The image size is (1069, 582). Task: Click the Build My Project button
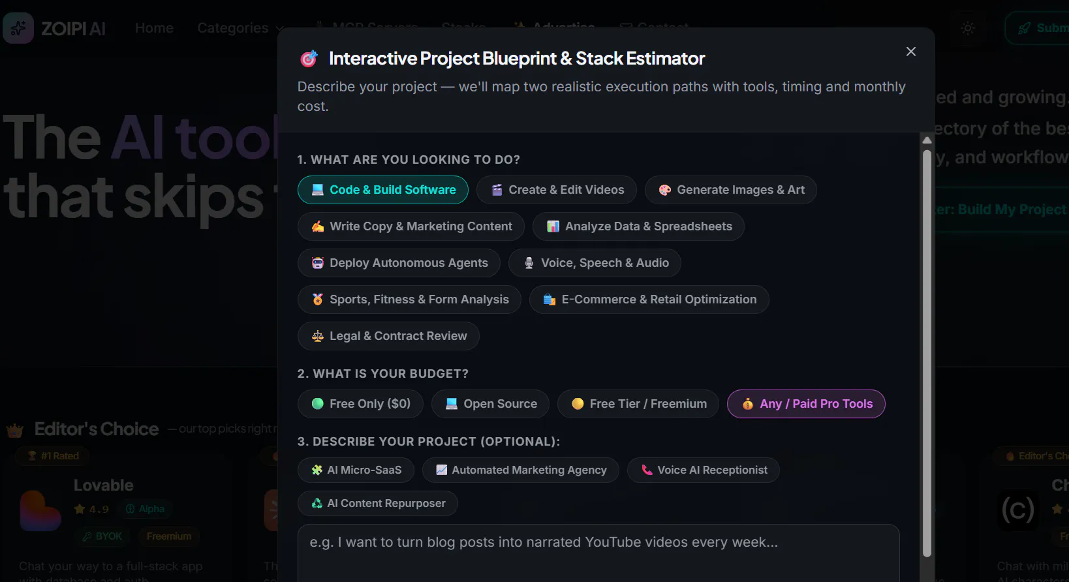pyautogui.click(x=1002, y=209)
